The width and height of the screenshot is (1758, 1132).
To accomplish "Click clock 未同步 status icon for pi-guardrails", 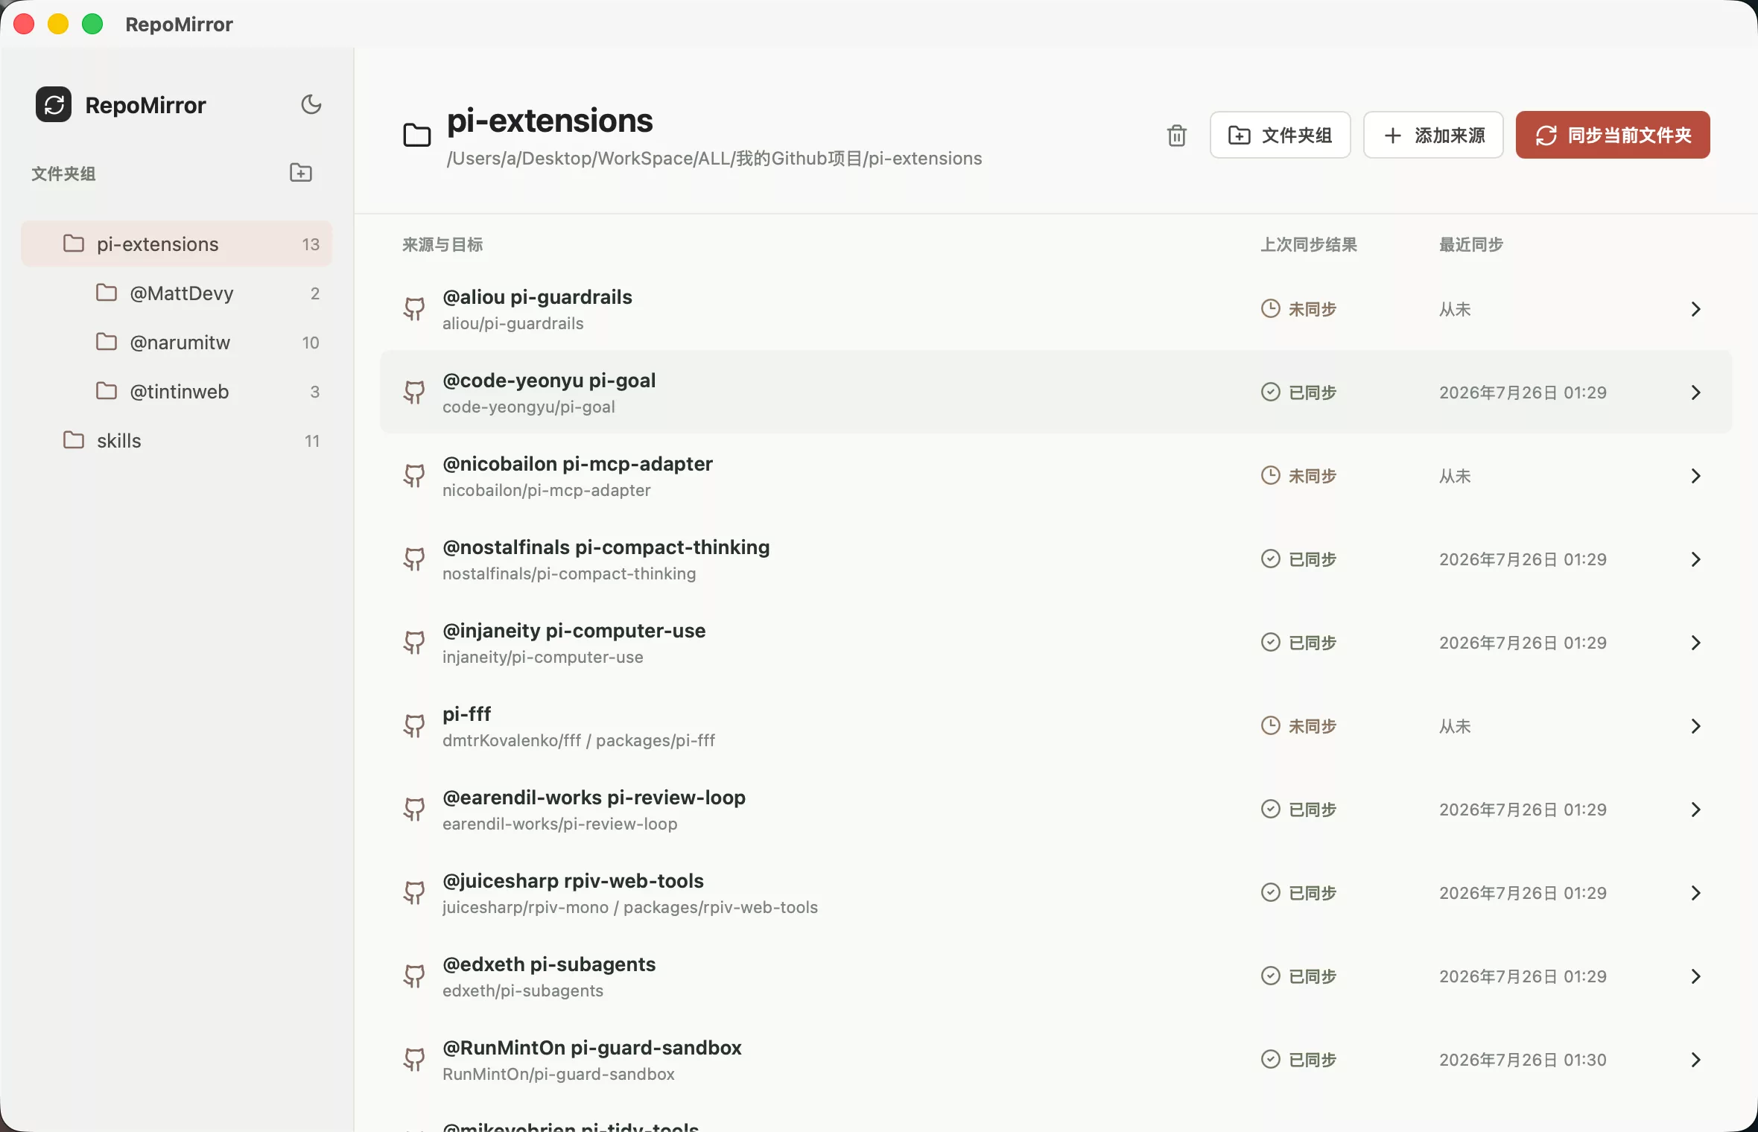I will [x=1270, y=308].
